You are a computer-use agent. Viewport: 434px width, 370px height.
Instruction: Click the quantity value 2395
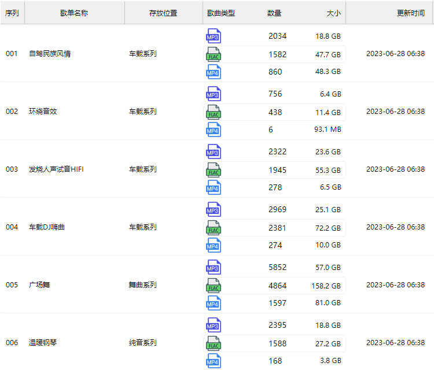[x=278, y=325]
